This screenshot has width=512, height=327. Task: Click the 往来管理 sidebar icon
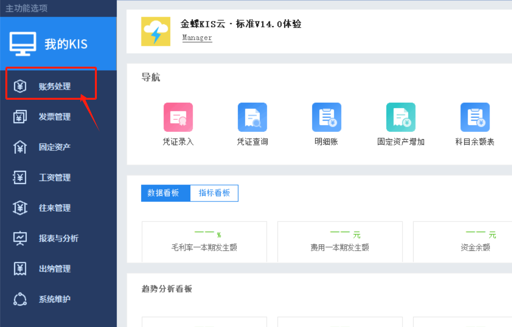tap(20, 208)
